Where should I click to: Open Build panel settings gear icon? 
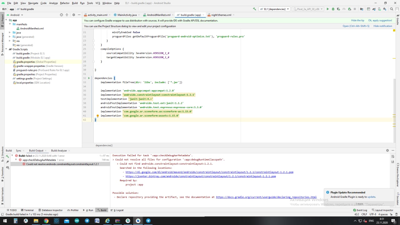pyautogui.click(x=387, y=150)
